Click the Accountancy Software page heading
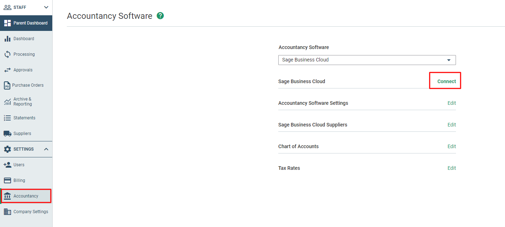The width and height of the screenshot is (505, 227). [109, 16]
